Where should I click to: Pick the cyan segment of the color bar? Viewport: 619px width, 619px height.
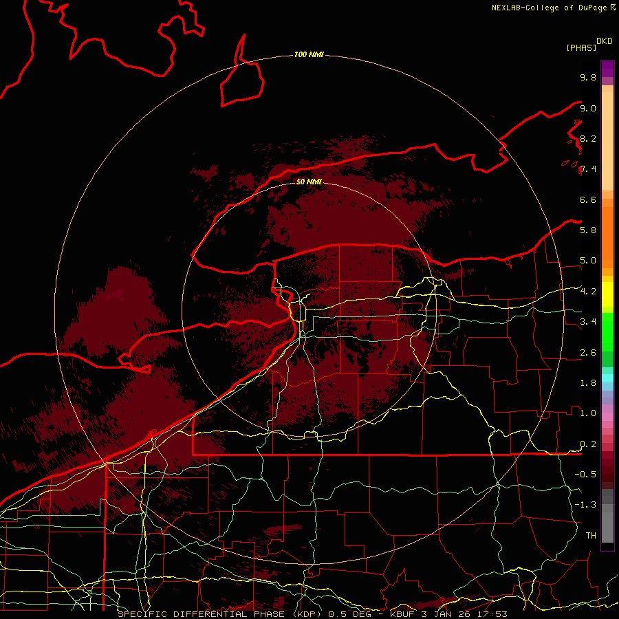coord(607,378)
